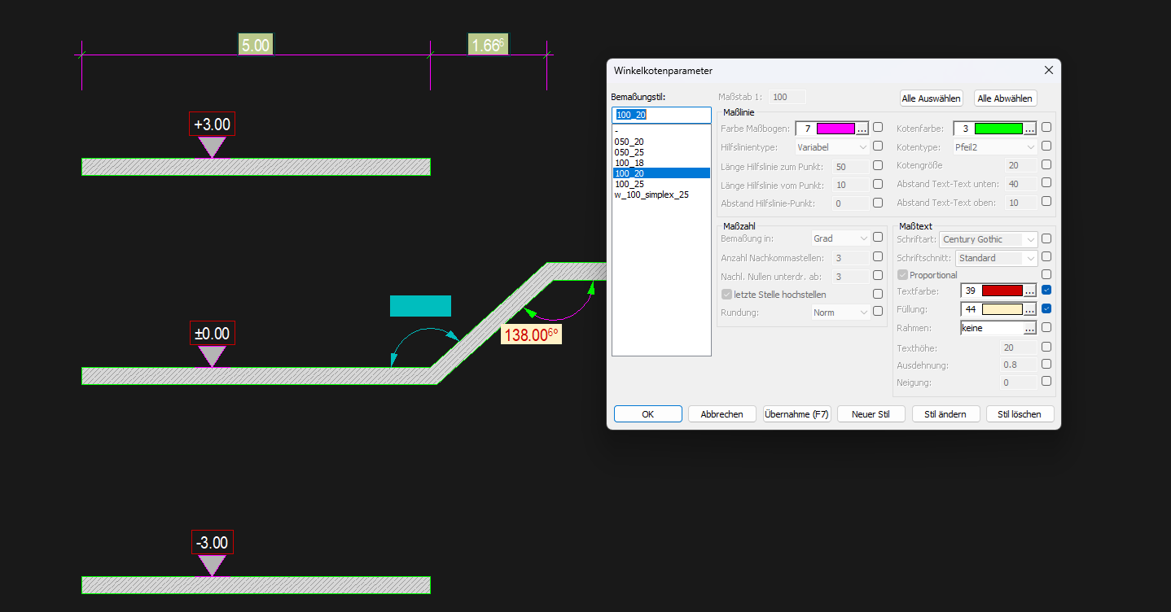The width and height of the screenshot is (1171, 612).
Task: Select the +3.00 elevation marker triangle
Action: pyautogui.click(x=212, y=147)
